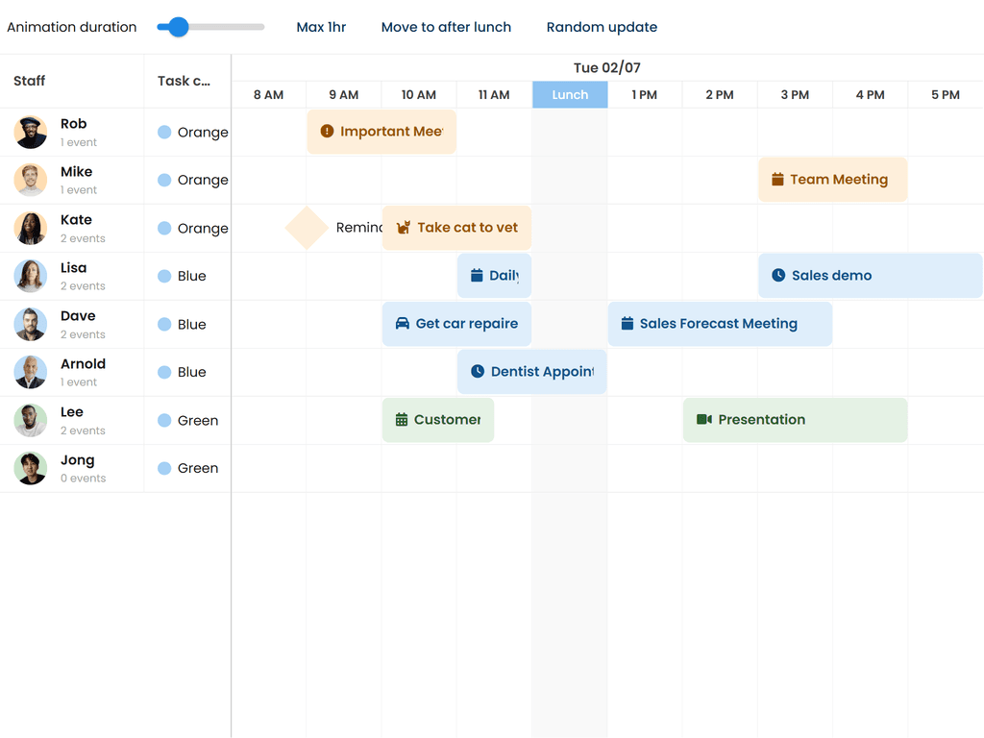Click the diamond Reminder milestone in Kate's row
Viewport: 984px width, 738px height.
307,228
